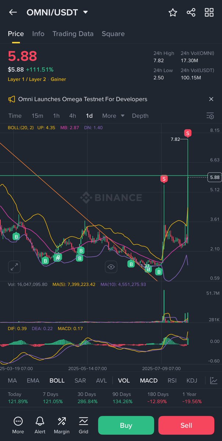Select 7 Days 121.05% performance
This screenshot has height=441, width=222.
pos(52,398)
